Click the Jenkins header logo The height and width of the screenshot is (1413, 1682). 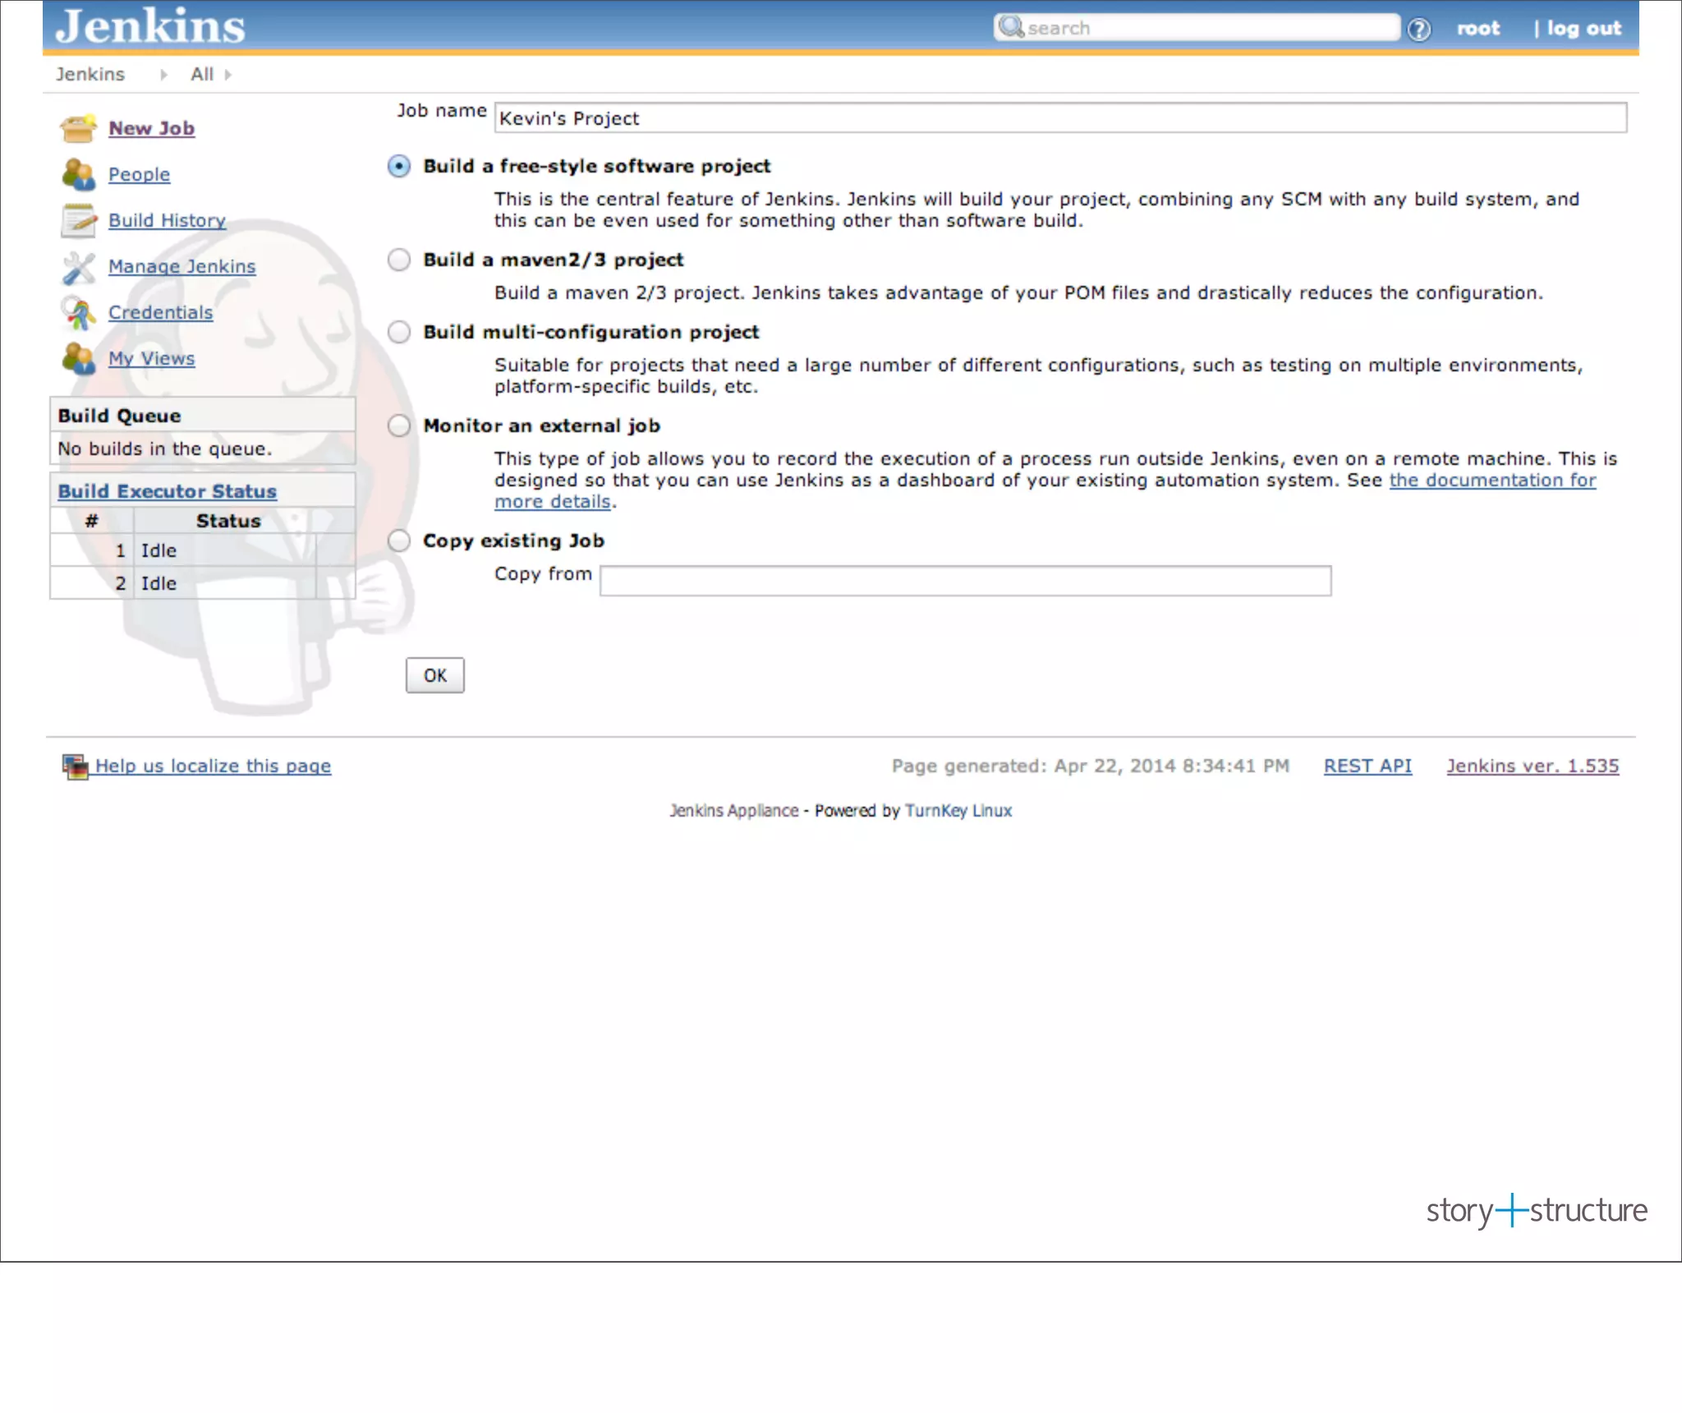click(150, 25)
